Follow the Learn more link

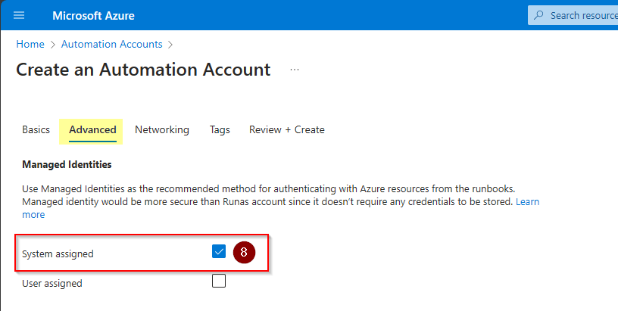point(527,201)
